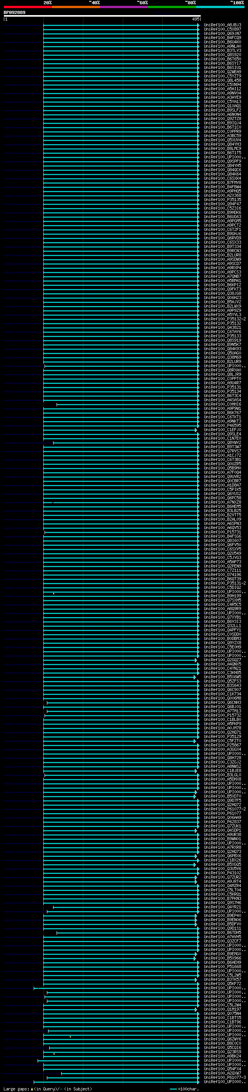
Task: Select hit label UniRef100_B3TLV3
Action: [222, 50]
